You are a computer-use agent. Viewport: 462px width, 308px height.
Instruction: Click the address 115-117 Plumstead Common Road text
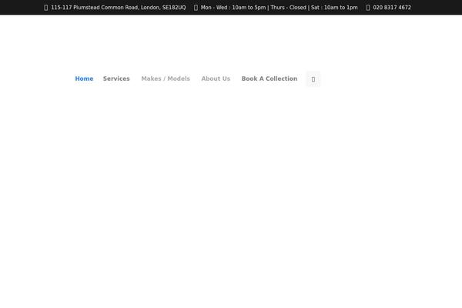coord(119,8)
